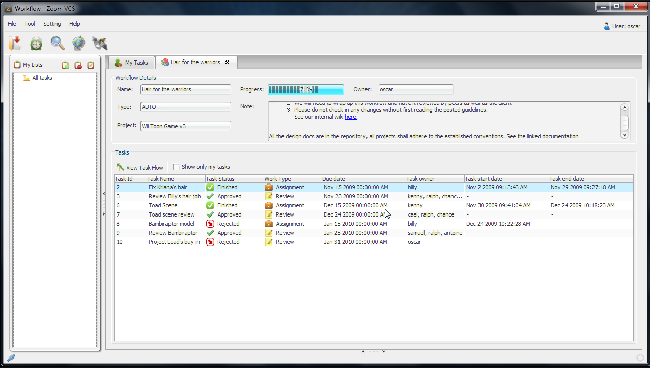Switch to the My Tasks tab
Viewport: 650px width, 368px height.
pyautogui.click(x=131, y=63)
